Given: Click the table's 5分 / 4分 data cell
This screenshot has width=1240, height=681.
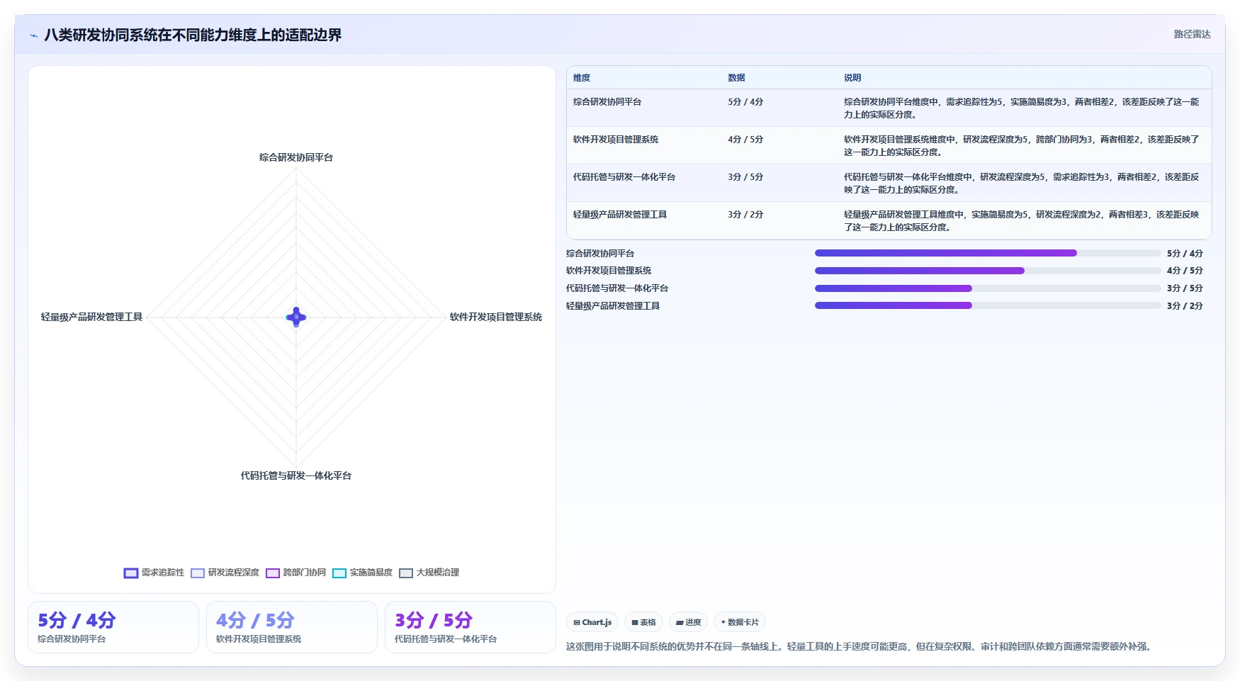Looking at the screenshot, I should pyautogui.click(x=745, y=102).
